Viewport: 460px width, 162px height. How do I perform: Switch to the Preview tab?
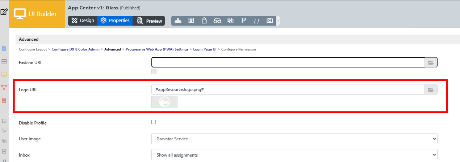click(x=149, y=21)
